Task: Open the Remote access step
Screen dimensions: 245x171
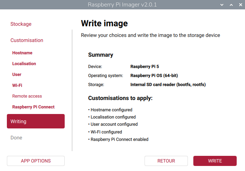Action: coord(27,96)
